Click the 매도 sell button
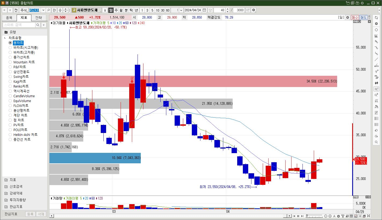Screen dimensions: 382x220 363,17
